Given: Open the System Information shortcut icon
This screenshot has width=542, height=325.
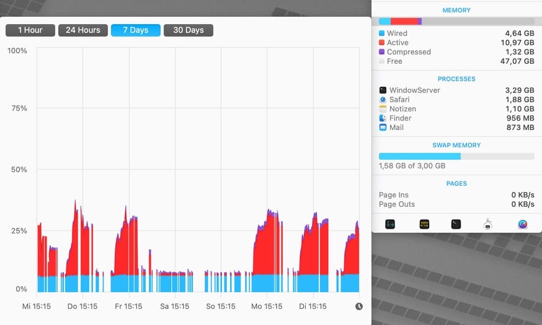Looking at the screenshot, I should (x=487, y=224).
